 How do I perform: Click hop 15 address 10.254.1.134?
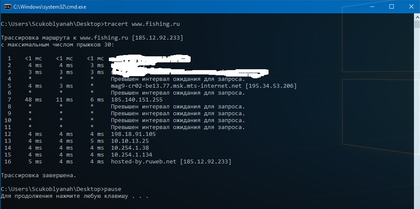(132, 155)
